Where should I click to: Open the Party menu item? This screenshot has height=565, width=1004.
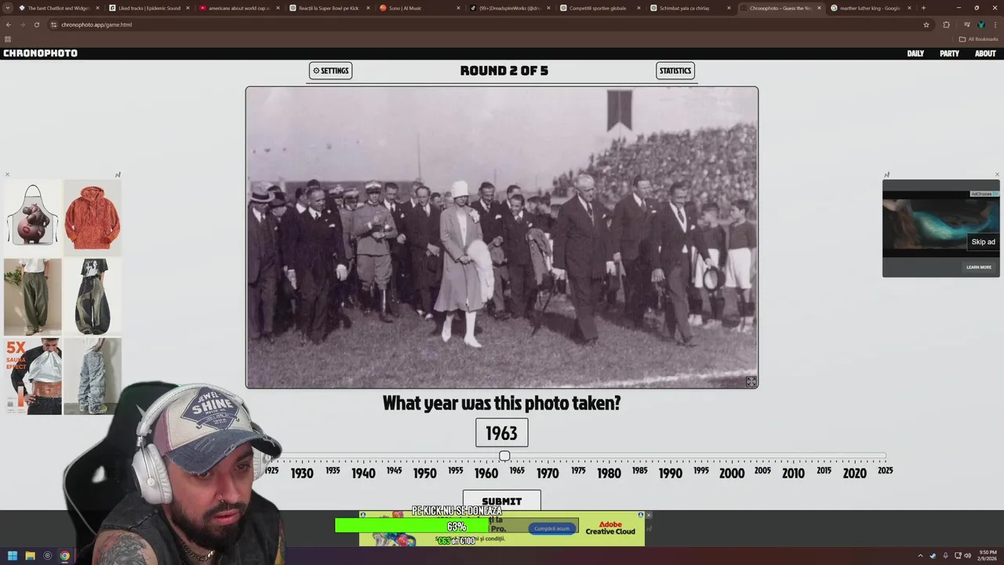(x=949, y=53)
